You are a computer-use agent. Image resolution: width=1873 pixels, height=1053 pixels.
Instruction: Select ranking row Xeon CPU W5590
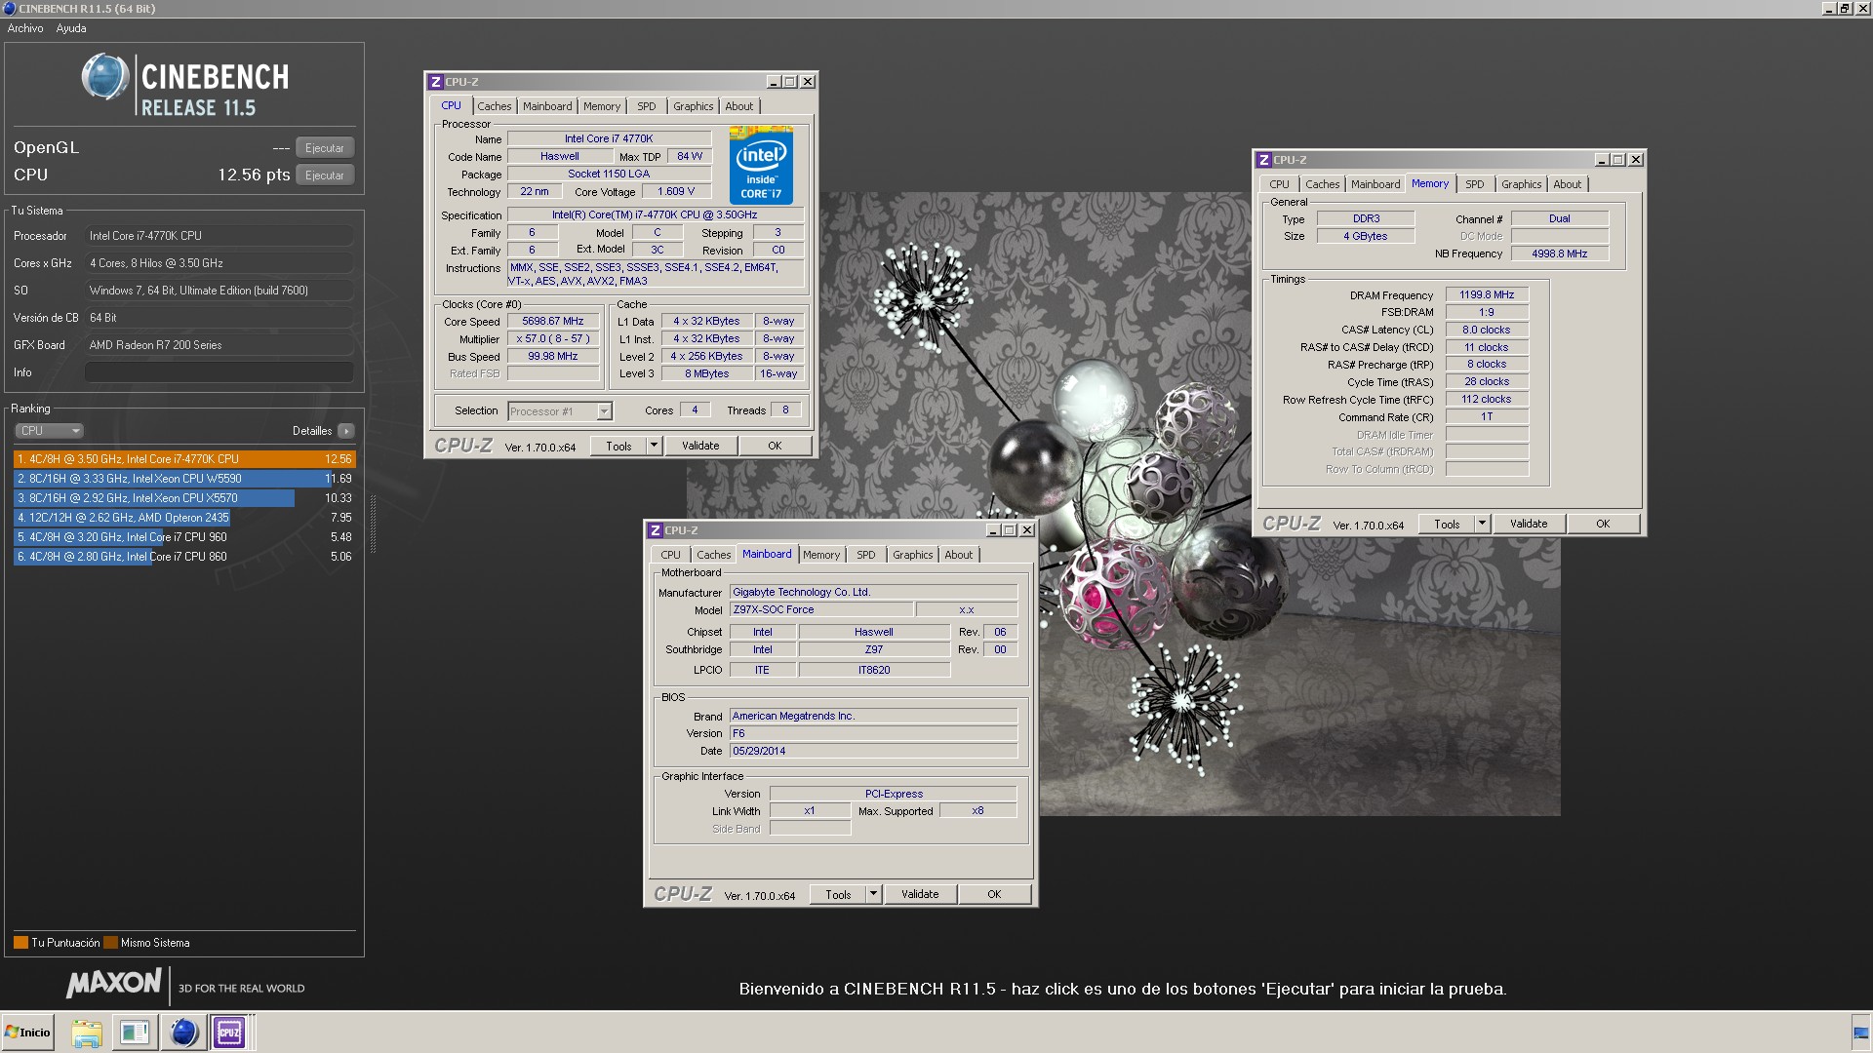pos(184,479)
